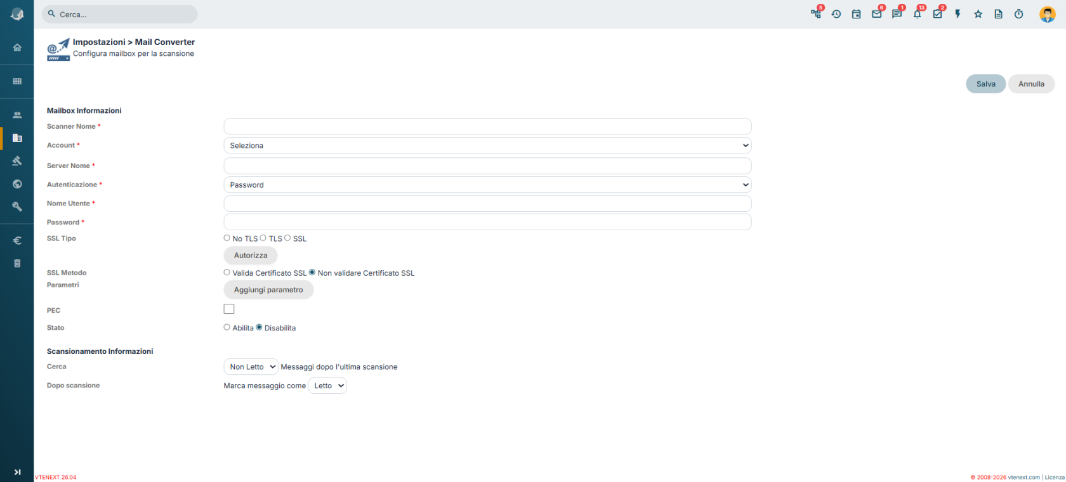Click the Mailbox Informazioni heading
Screen dimensions: 1066x482
[84, 110]
